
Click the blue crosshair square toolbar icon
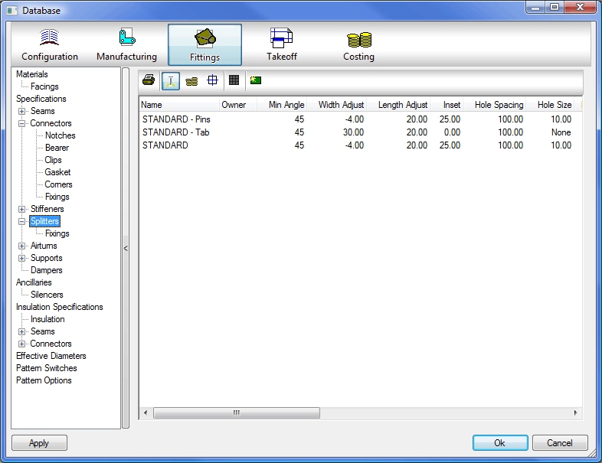point(212,80)
